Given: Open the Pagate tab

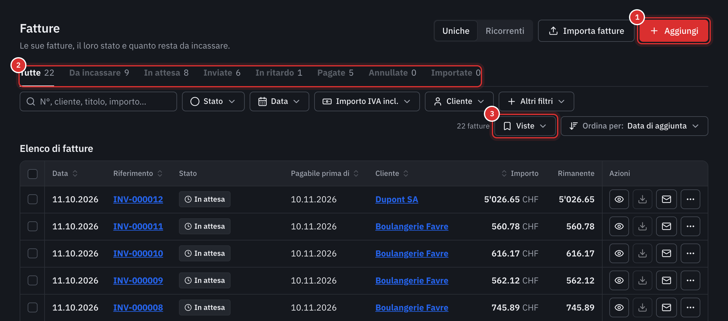Looking at the screenshot, I should 335,73.
